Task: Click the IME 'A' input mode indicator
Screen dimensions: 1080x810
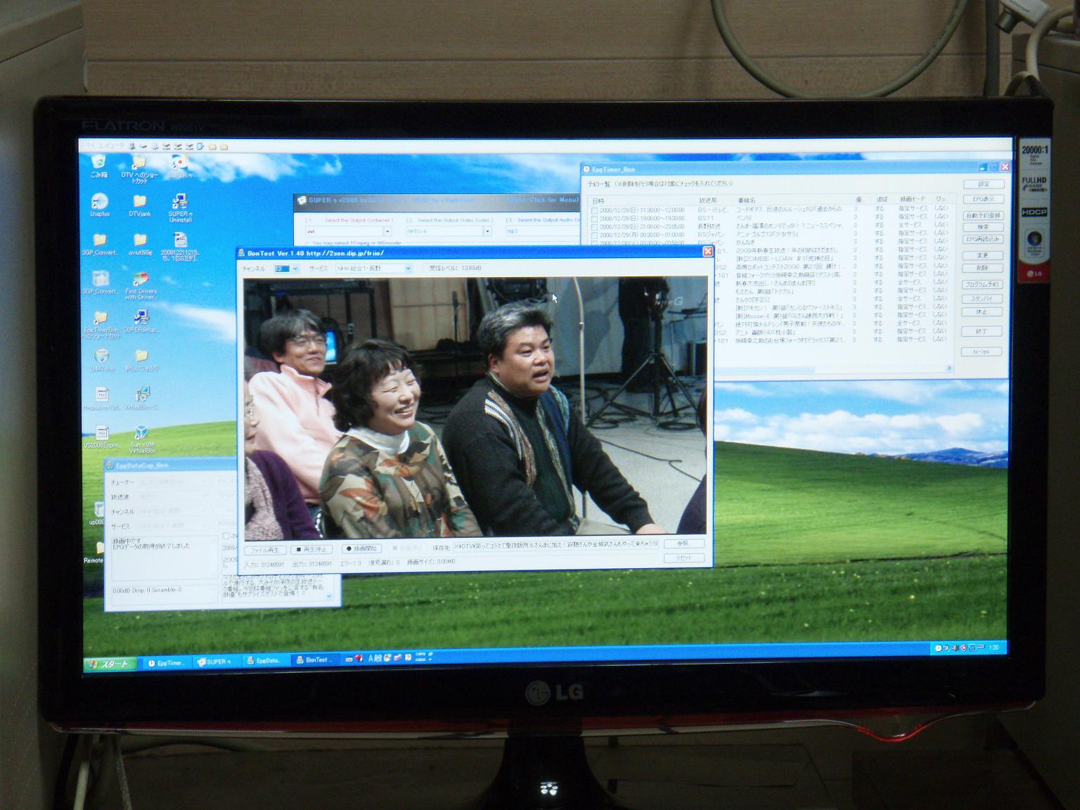Action: pyautogui.click(x=371, y=659)
